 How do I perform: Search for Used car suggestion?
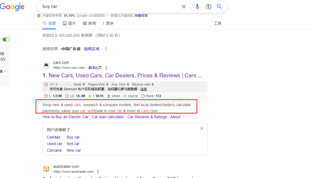(x=54, y=144)
